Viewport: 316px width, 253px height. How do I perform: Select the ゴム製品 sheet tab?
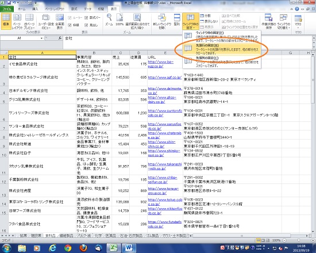pos(152,235)
